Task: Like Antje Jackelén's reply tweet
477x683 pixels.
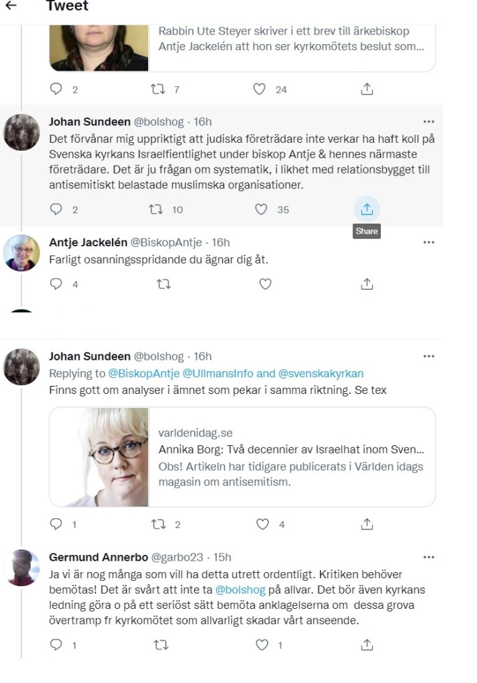Action: pos(266,284)
